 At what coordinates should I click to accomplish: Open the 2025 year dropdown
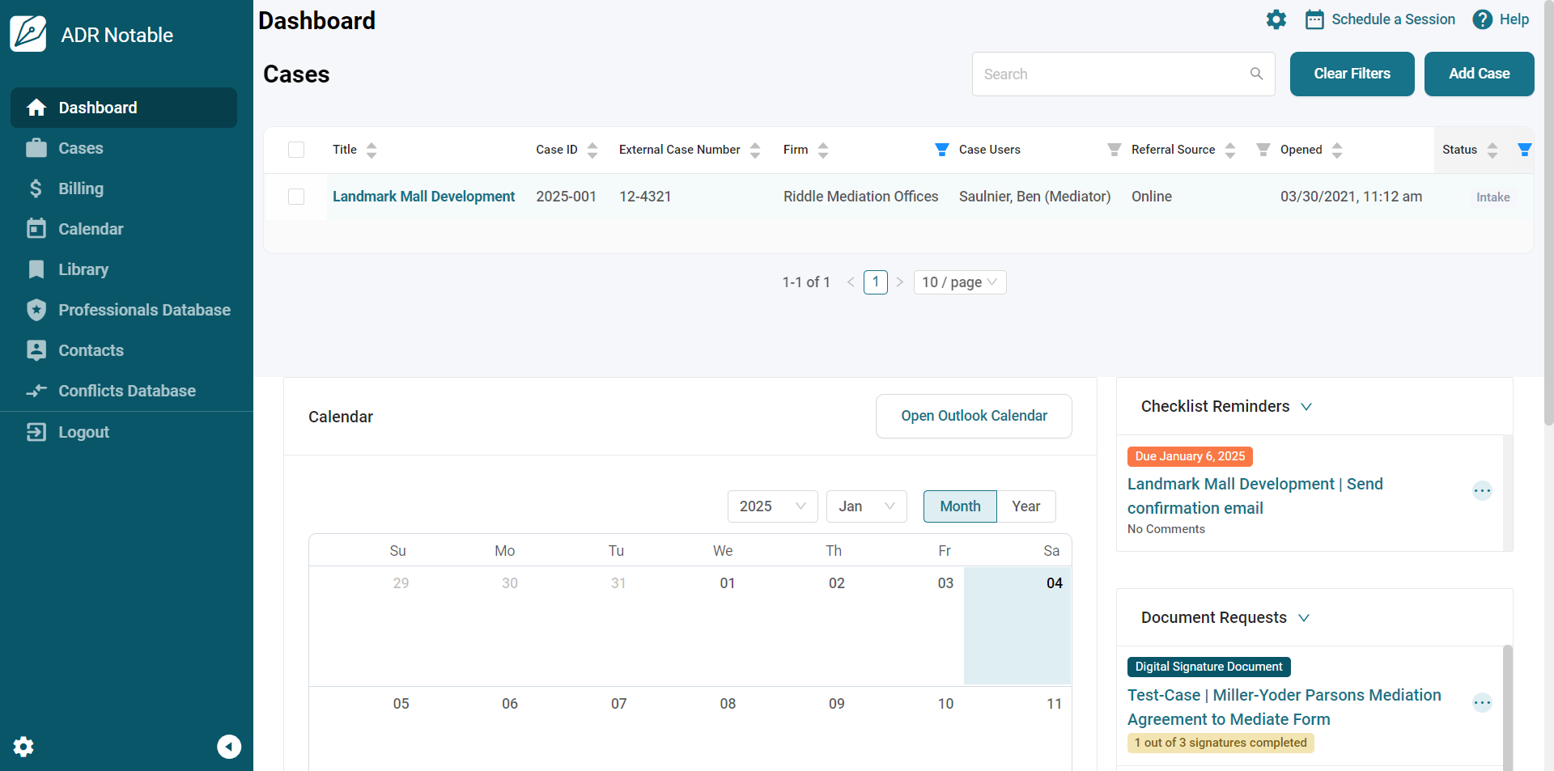click(772, 506)
